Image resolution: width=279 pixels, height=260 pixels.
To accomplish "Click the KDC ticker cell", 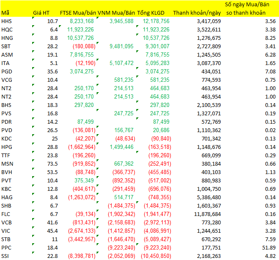I will pos(7,138).
